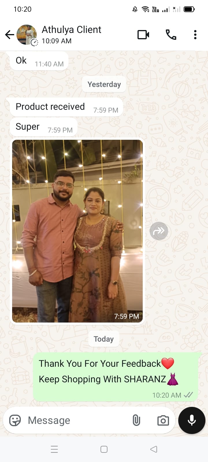The height and width of the screenshot is (462, 208).
Task: Open Athulya Client's profile picture
Action: click(x=27, y=35)
